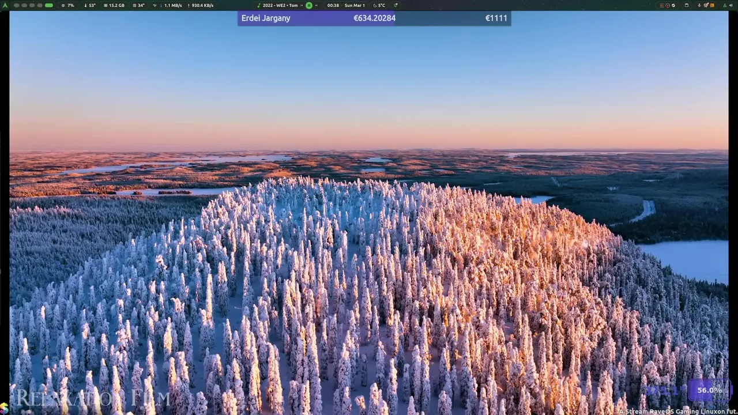Open the Arch launcher icon in top bar

(x=6, y=5)
